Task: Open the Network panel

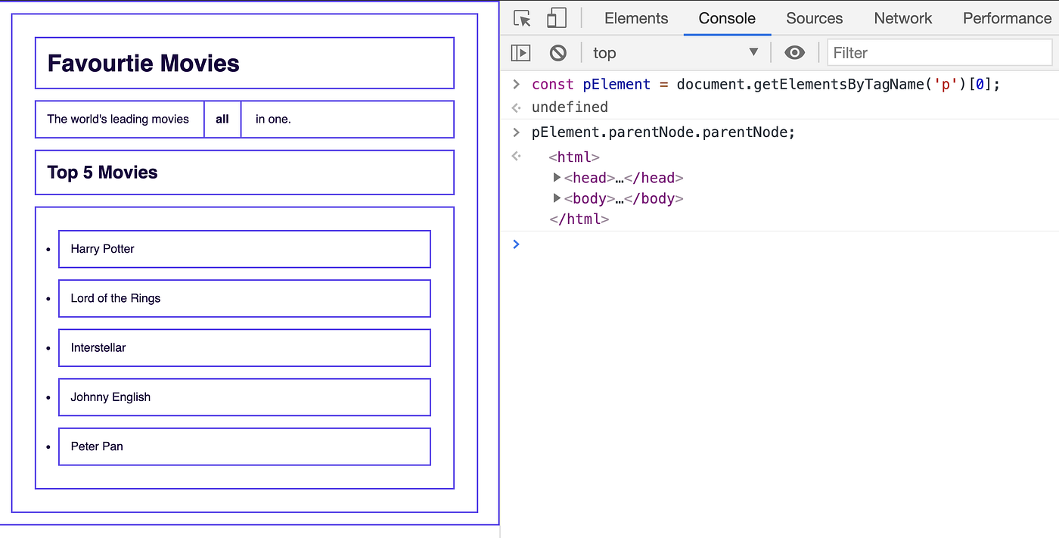Action: point(902,17)
